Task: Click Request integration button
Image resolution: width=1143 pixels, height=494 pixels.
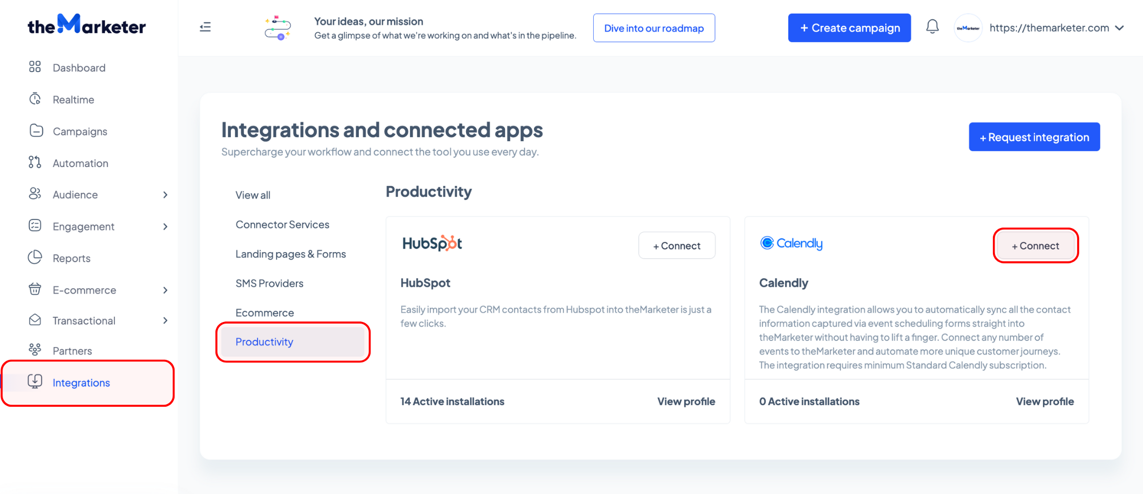Action: 1034,137
